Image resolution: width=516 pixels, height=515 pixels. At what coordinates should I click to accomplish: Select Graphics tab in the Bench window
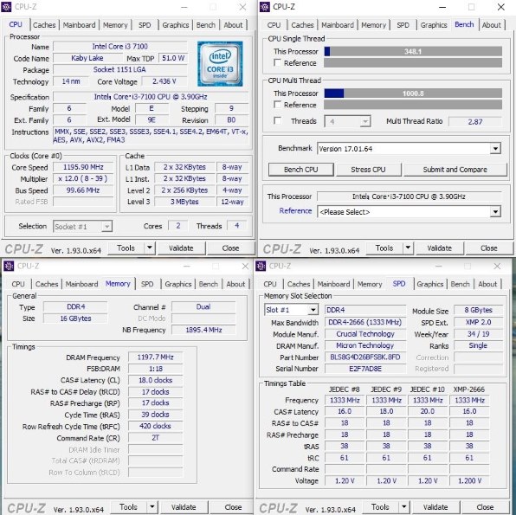(434, 25)
